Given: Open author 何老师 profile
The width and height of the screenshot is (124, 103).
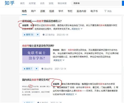Looking at the screenshot, I should [56, 50].
